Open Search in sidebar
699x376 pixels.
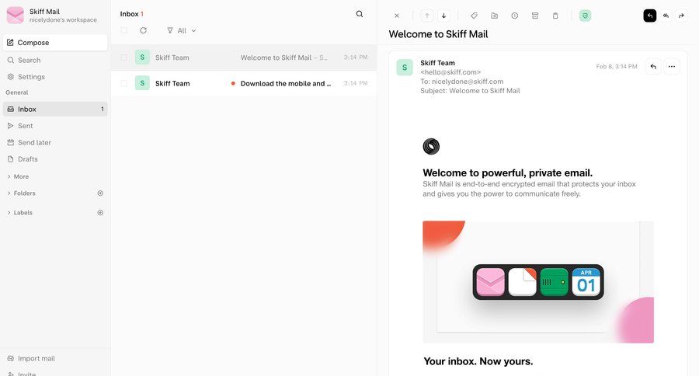55,60
